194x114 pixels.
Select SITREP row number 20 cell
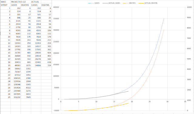point(5,69)
